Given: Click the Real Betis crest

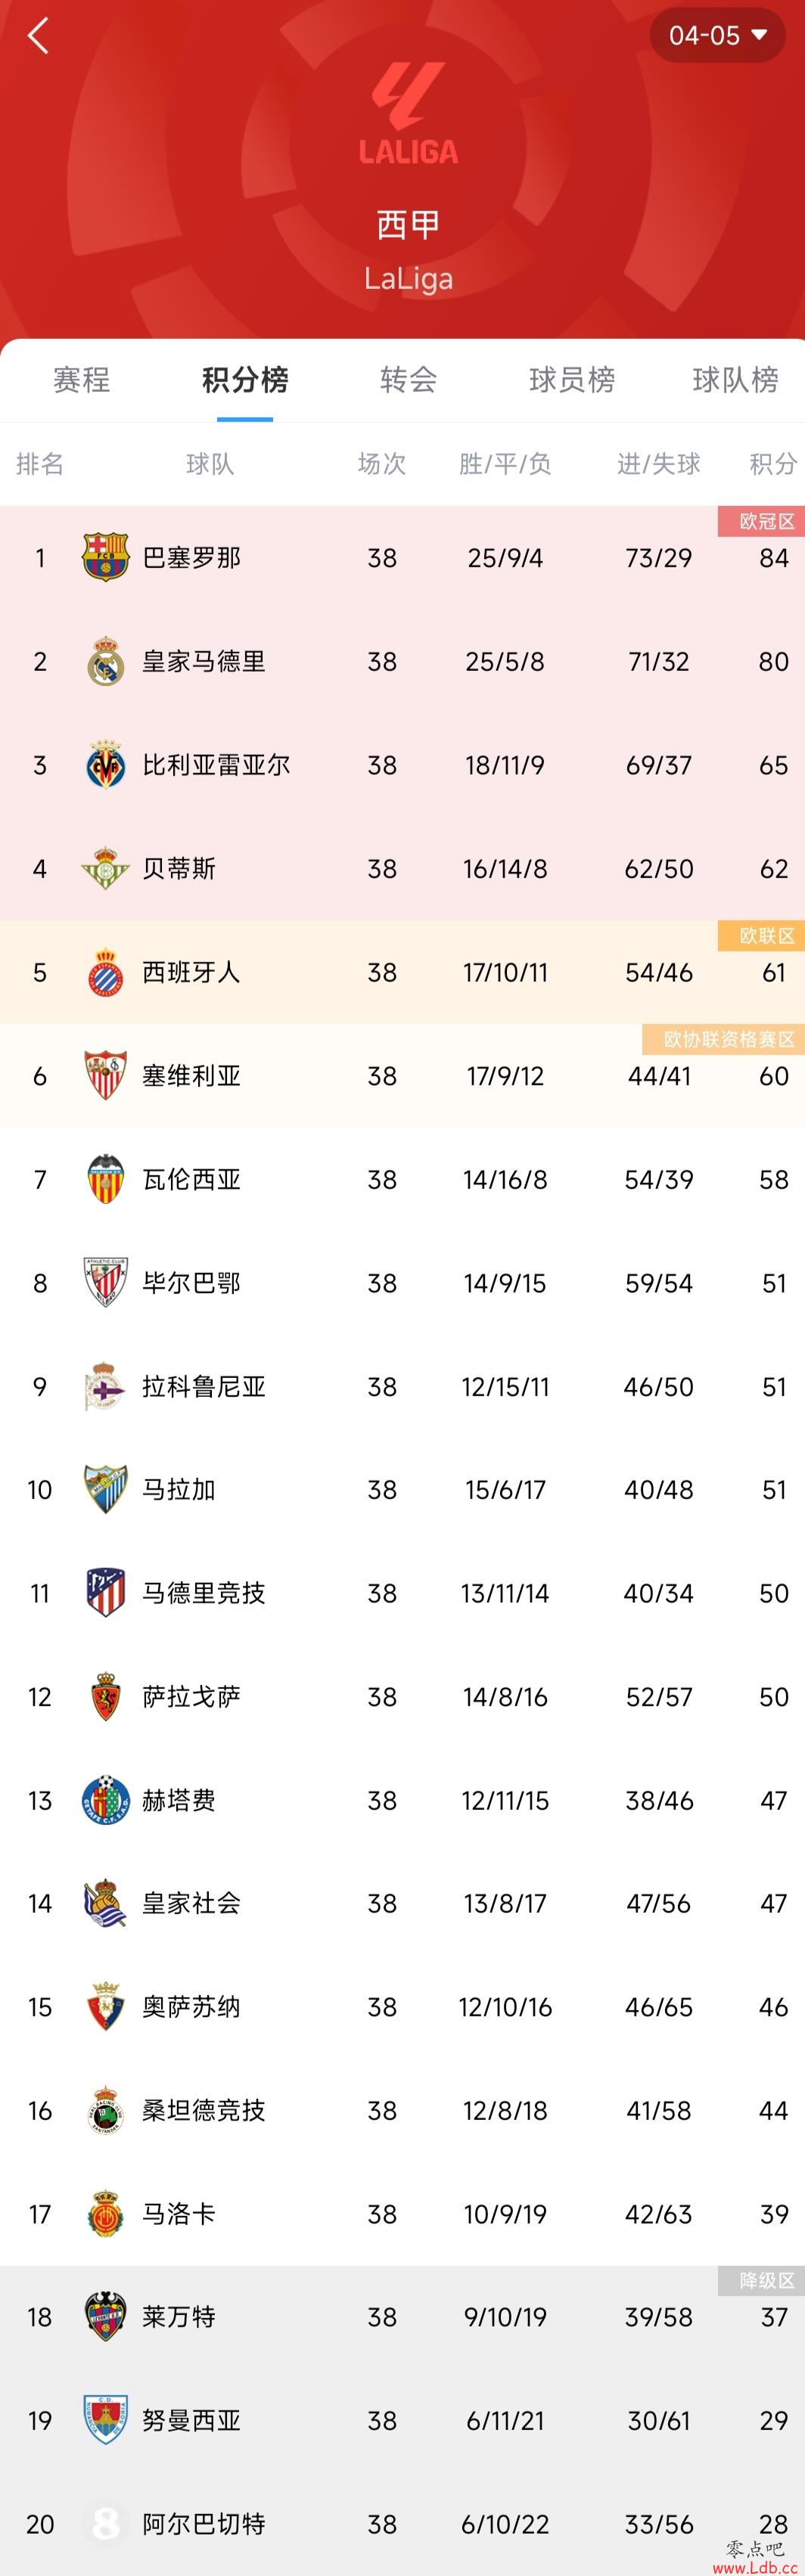Looking at the screenshot, I should point(105,869).
